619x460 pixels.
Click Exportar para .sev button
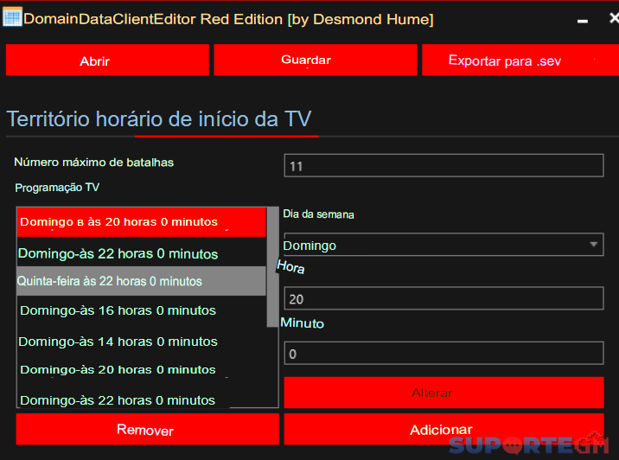point(520,60)
